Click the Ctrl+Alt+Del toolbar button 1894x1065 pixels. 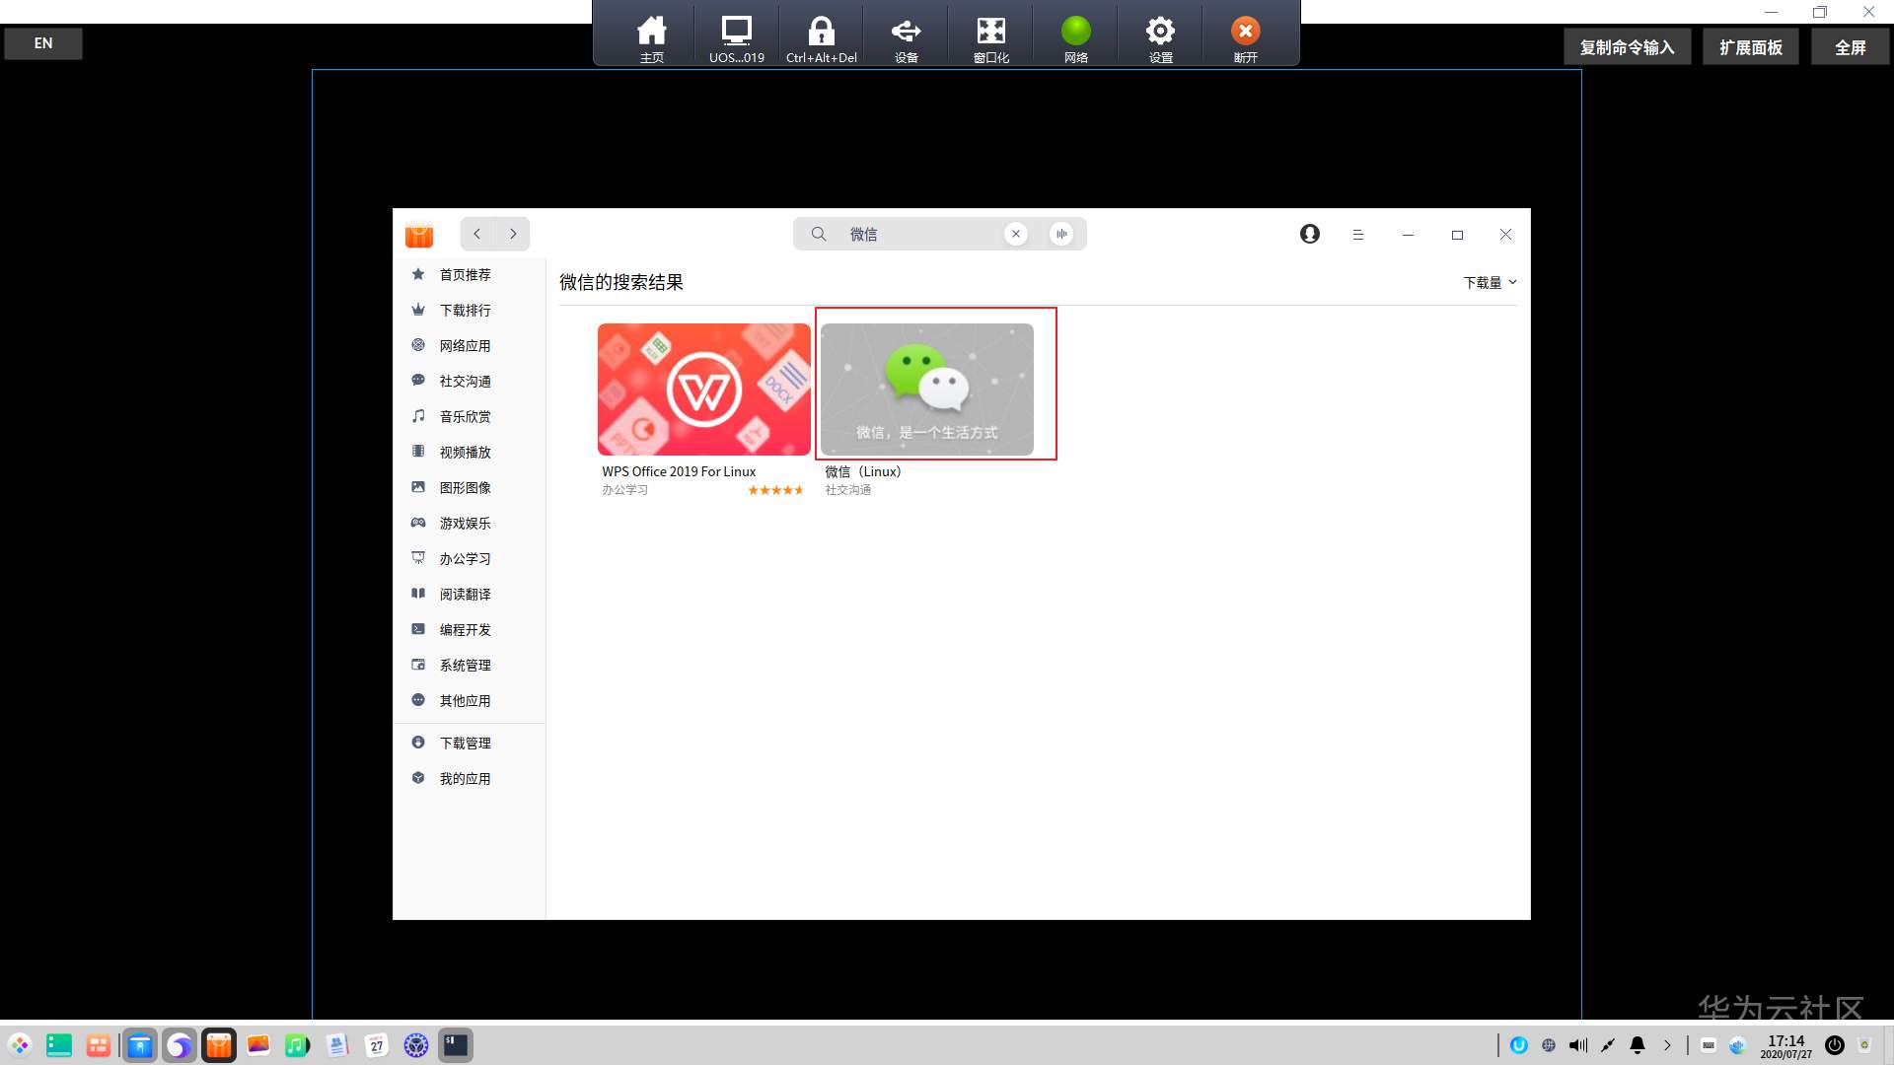click(x=821, y=39)
